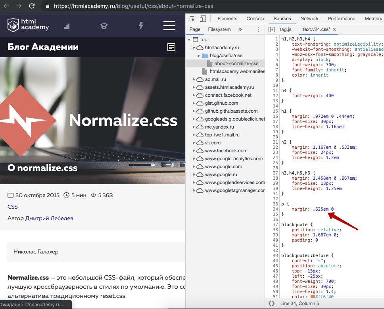The image size is (384, 309).
Task: Click the browser back arrow
Action: click(x=6, y=6)
